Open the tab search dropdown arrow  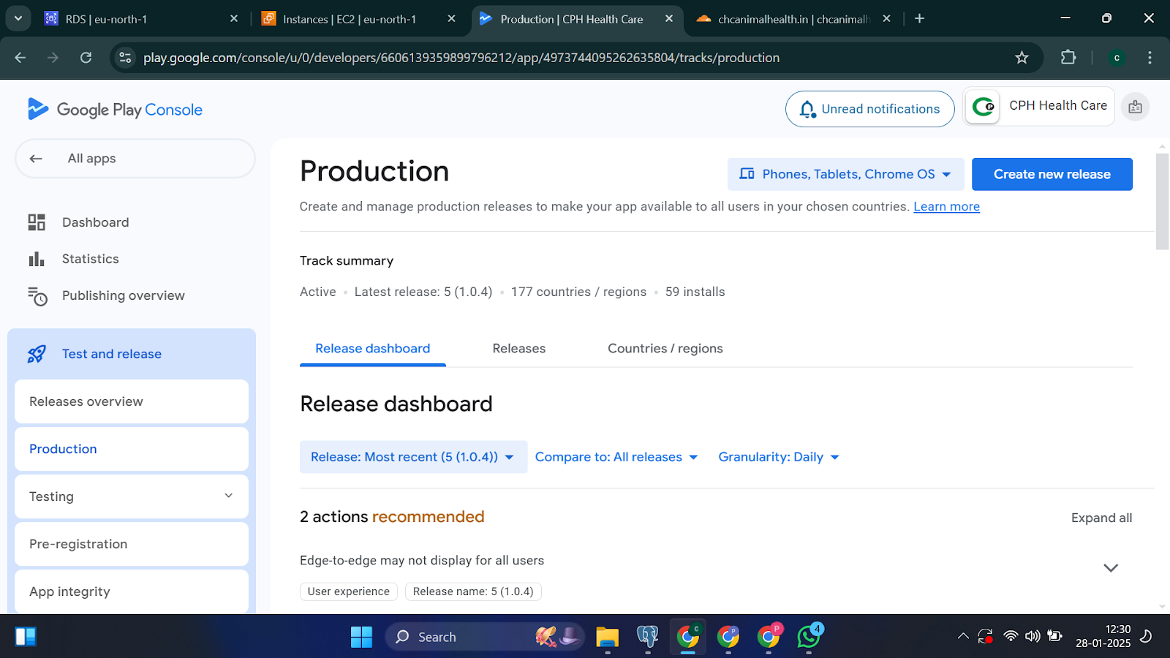pos(18,18)
